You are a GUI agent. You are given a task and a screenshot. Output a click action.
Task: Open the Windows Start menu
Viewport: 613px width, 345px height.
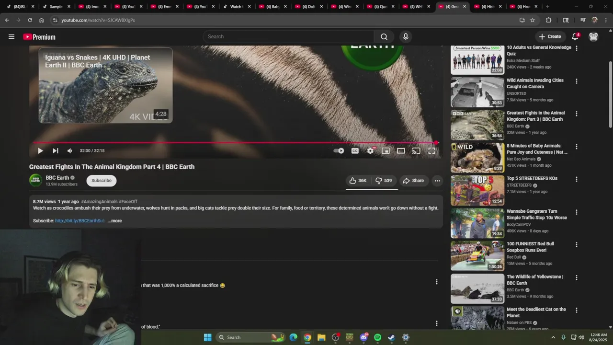(x=207, y=337)
